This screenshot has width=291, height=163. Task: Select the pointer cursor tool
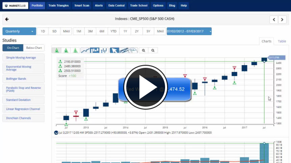coord(114,50)
